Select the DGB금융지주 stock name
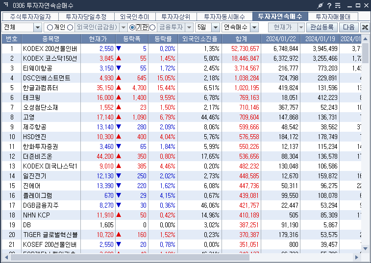The height and width of the screenshot is (263, 371). click(41, 206)
